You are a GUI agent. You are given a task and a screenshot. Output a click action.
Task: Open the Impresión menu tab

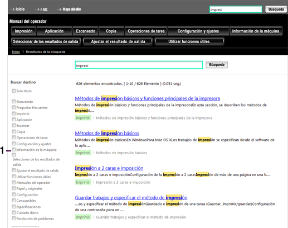coord(23,31)
